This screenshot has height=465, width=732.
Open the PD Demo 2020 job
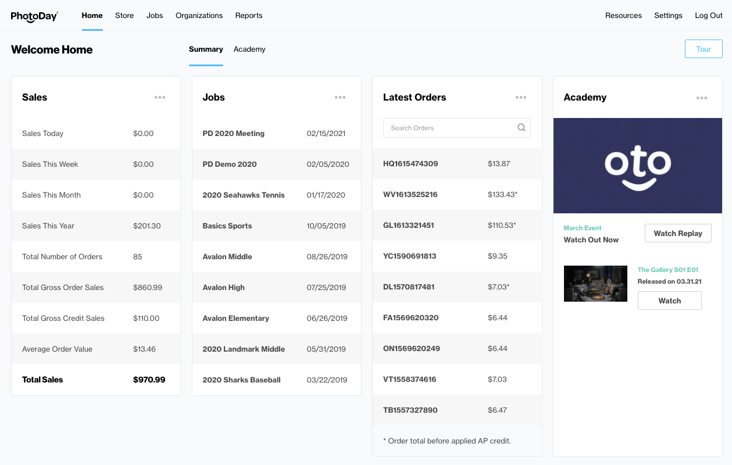(230, 164)
